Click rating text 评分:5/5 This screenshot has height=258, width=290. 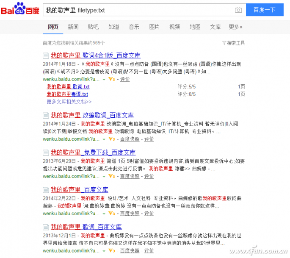pos(187,86)
